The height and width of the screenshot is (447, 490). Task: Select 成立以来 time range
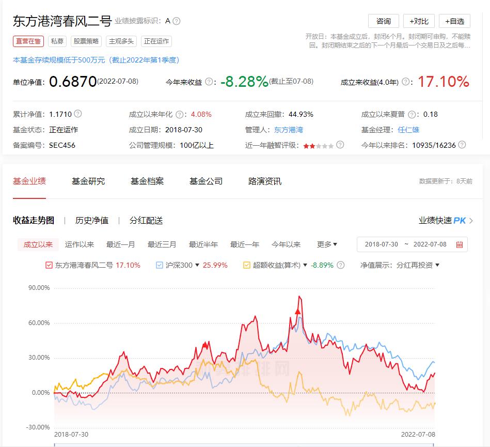pyautogui.click(x=38, y=244)
